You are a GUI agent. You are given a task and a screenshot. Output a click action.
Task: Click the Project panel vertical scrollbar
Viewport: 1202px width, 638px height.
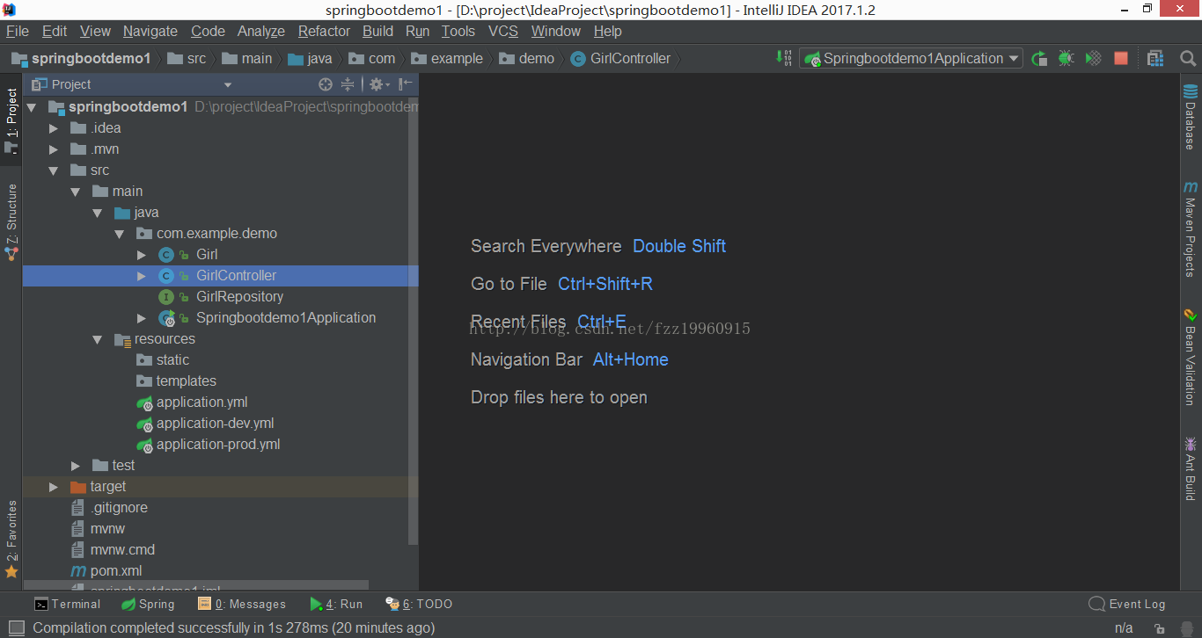point(414,322)
